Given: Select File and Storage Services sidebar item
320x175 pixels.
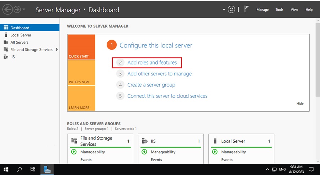Looking at the screenshot, I should tap(30, 49).
